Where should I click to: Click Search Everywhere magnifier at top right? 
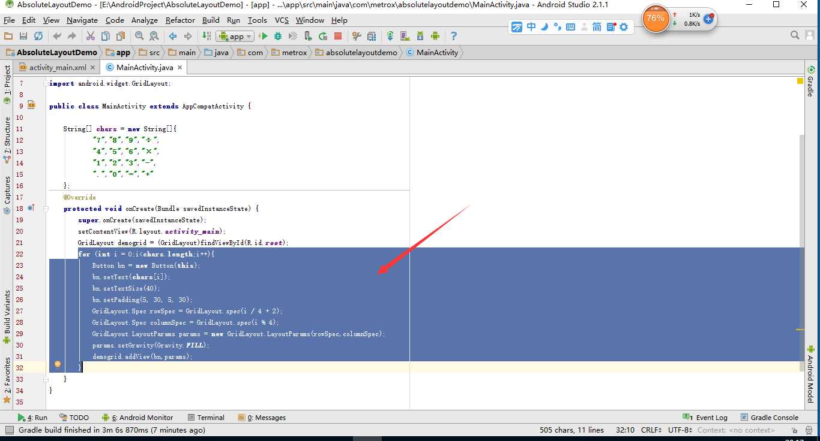coord(795,35)
